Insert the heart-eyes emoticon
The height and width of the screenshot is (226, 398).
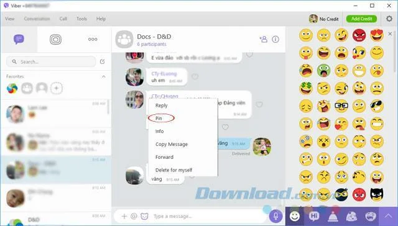[377, 35]
